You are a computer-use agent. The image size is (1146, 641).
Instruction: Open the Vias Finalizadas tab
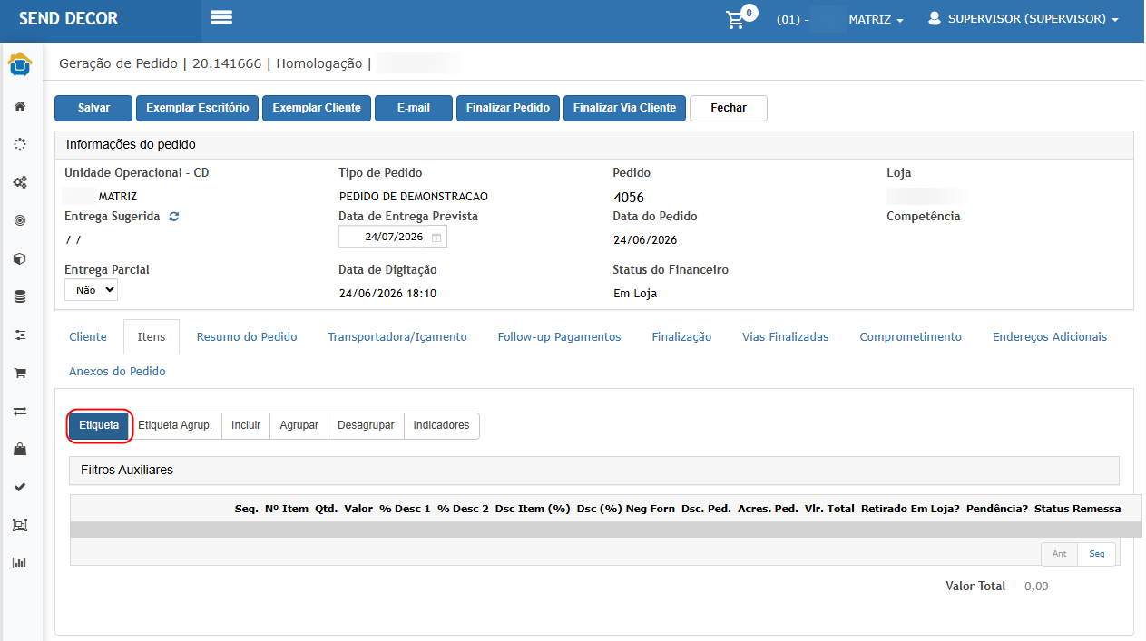coord(786,336)
